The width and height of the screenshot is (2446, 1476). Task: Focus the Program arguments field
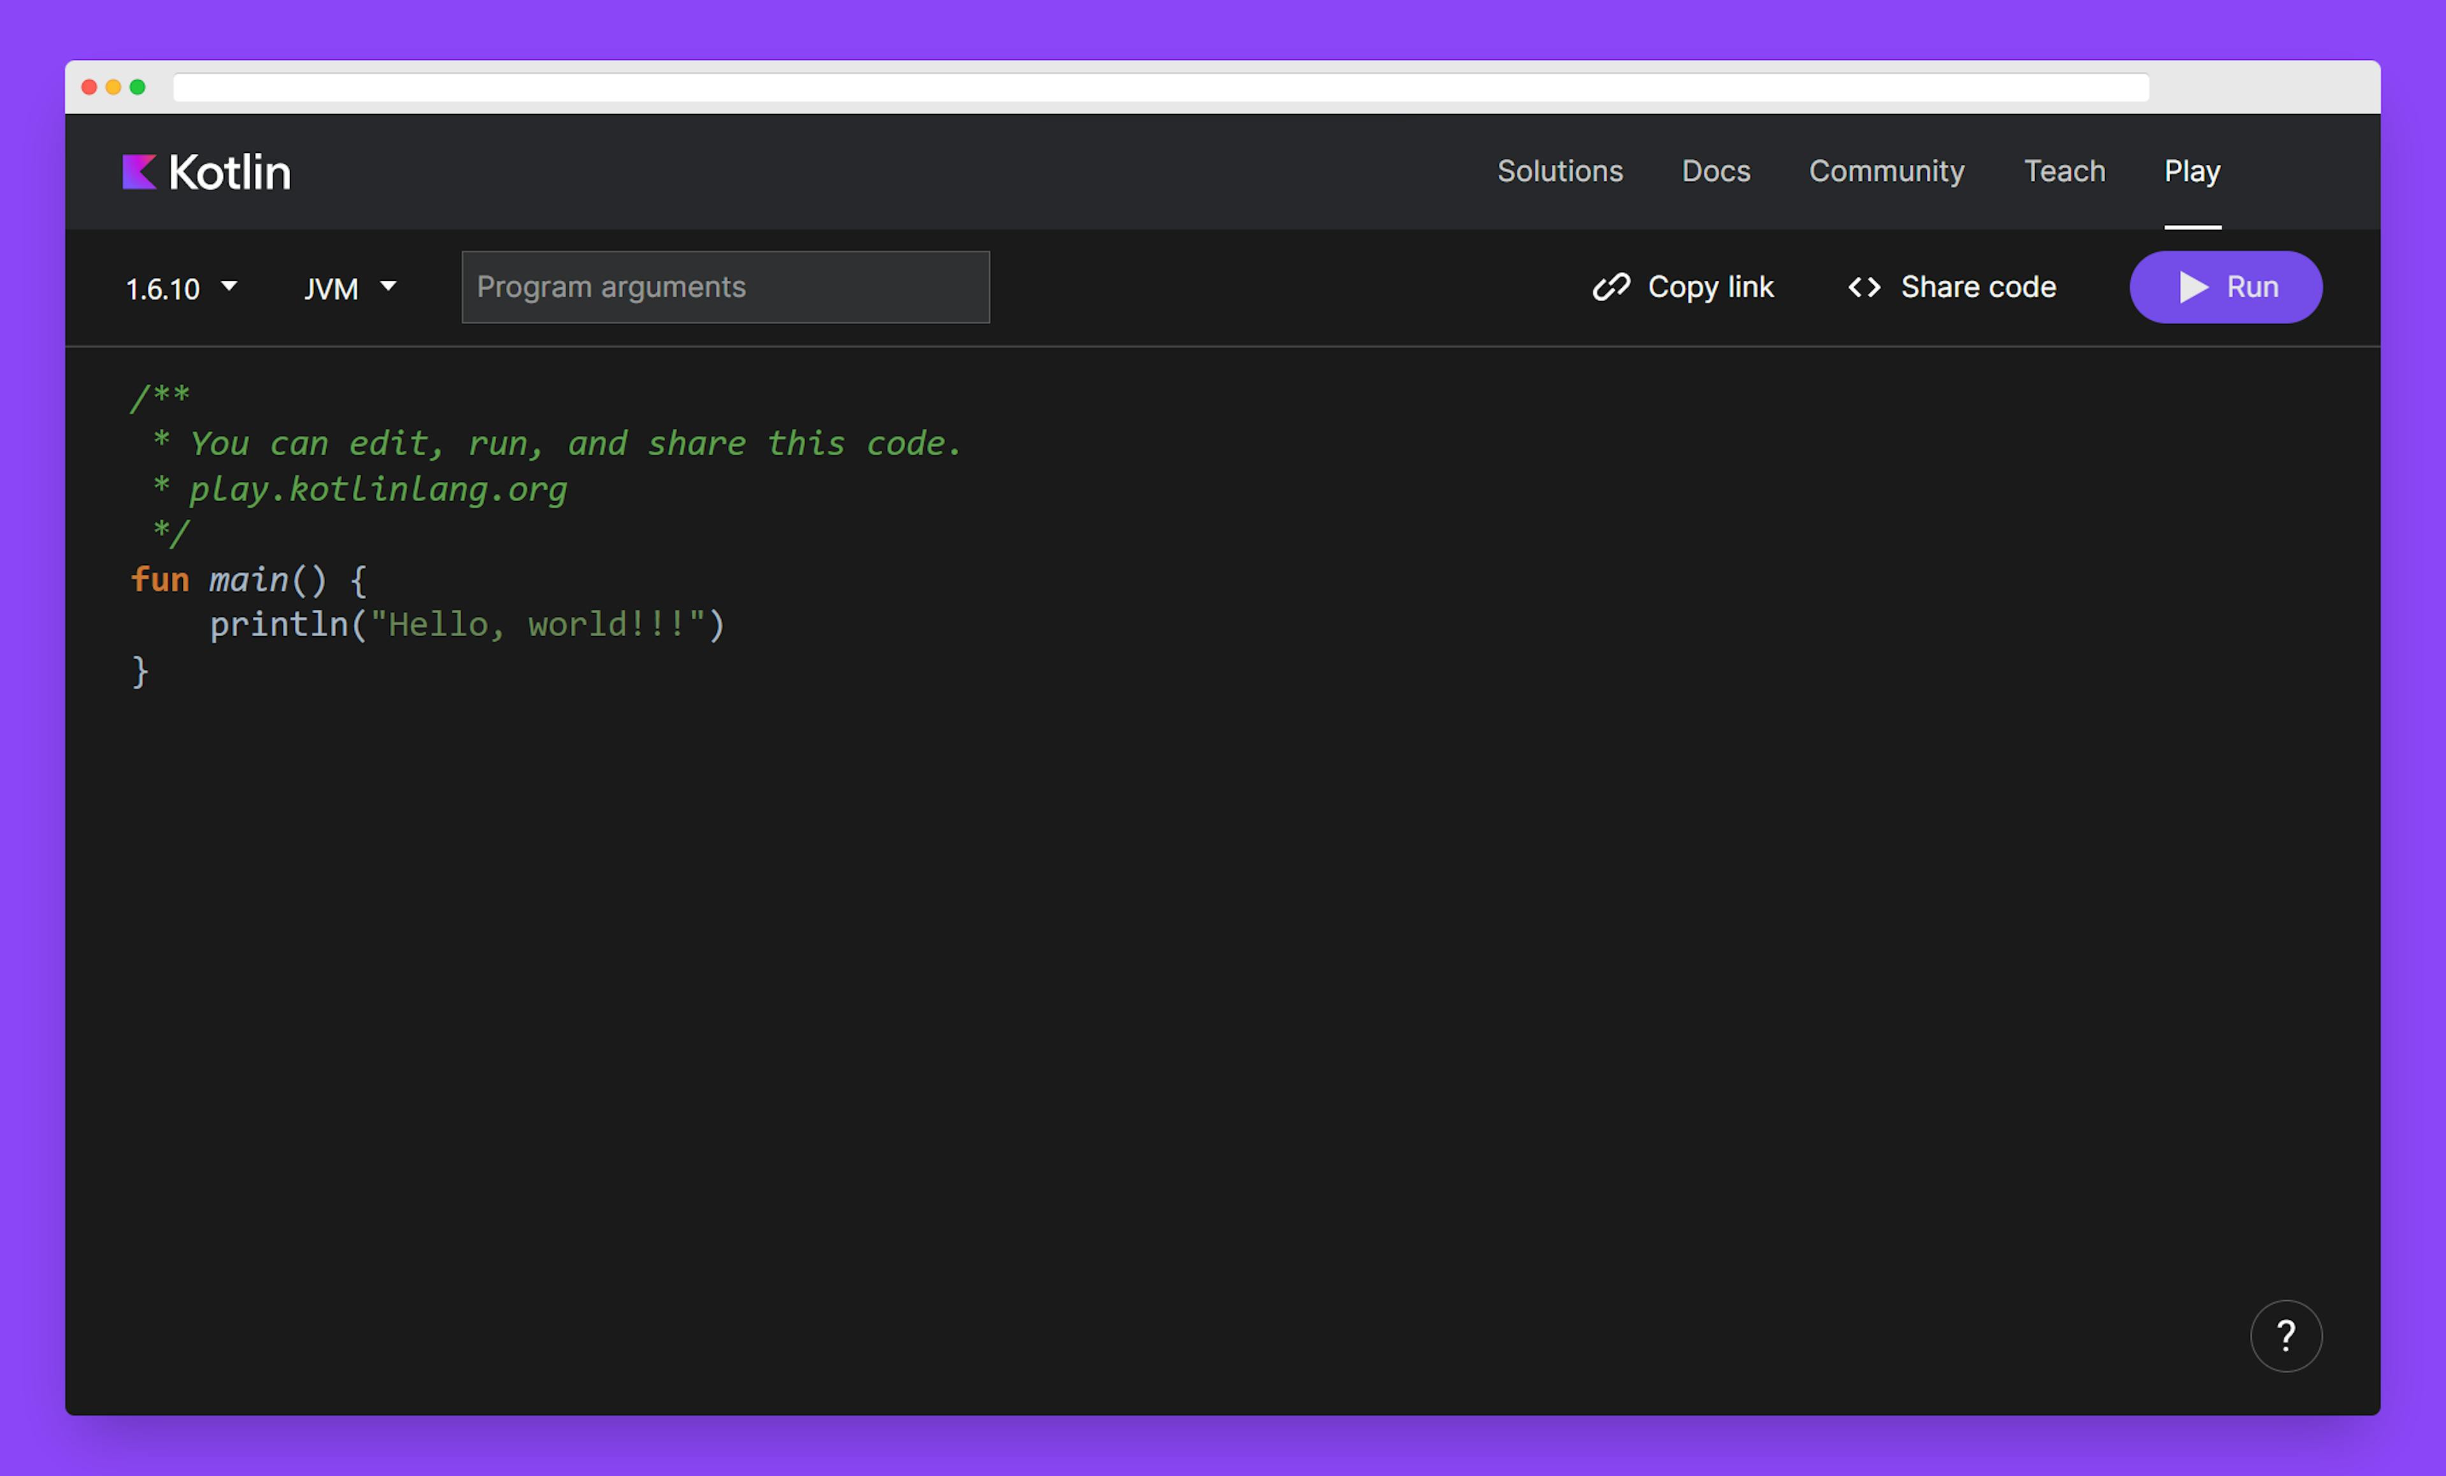(x=725, y=287)
